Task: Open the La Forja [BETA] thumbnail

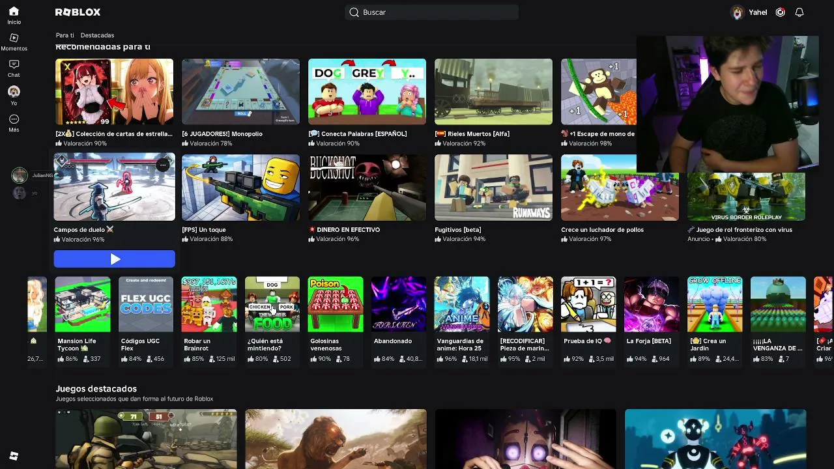Action: pyautogui.click(x=652, y=304)
